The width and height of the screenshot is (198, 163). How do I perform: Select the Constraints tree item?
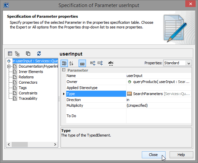pos(28,93)
